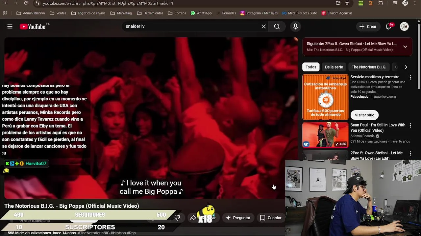Open the Crear upload menu
Viewport: 421px width, 236px height.
[x=368, y=27]
